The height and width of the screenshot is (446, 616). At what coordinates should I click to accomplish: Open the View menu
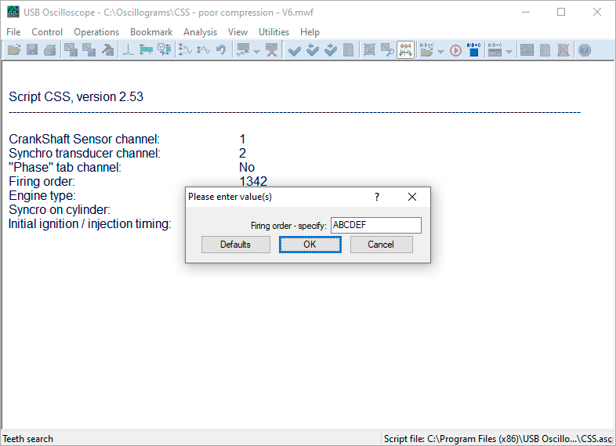point(237,32)
